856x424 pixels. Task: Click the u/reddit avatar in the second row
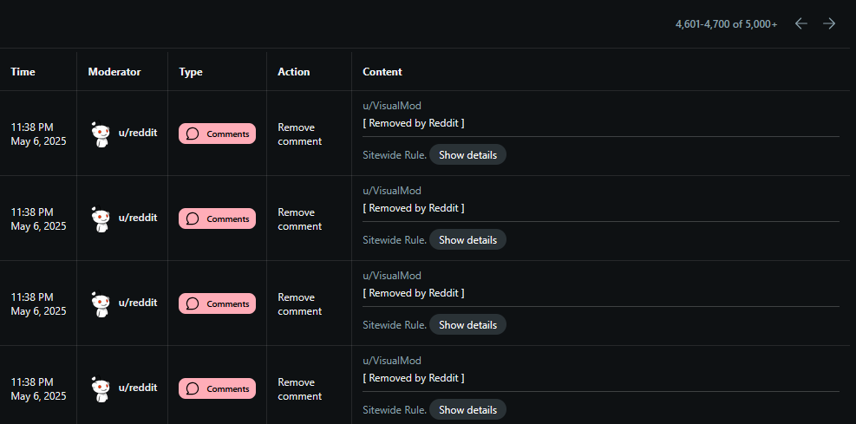(101, 219)
